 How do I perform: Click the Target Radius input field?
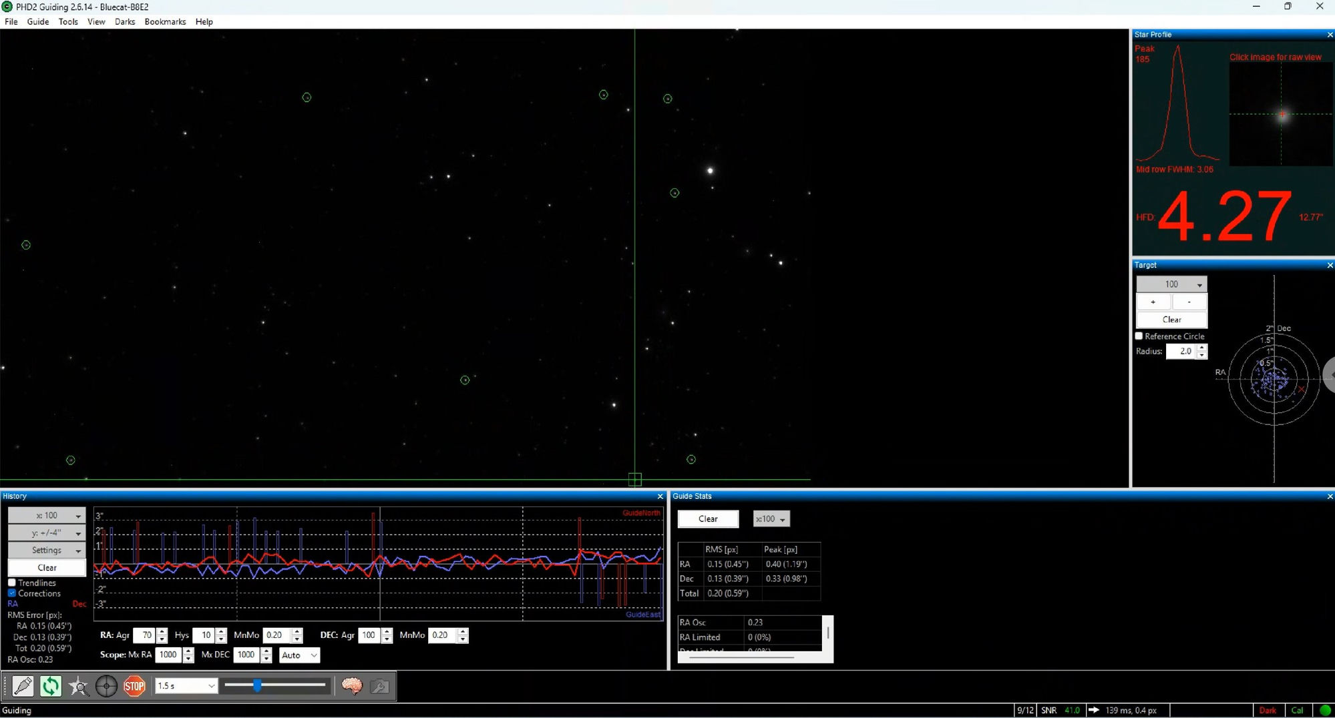coord(1181,352)
